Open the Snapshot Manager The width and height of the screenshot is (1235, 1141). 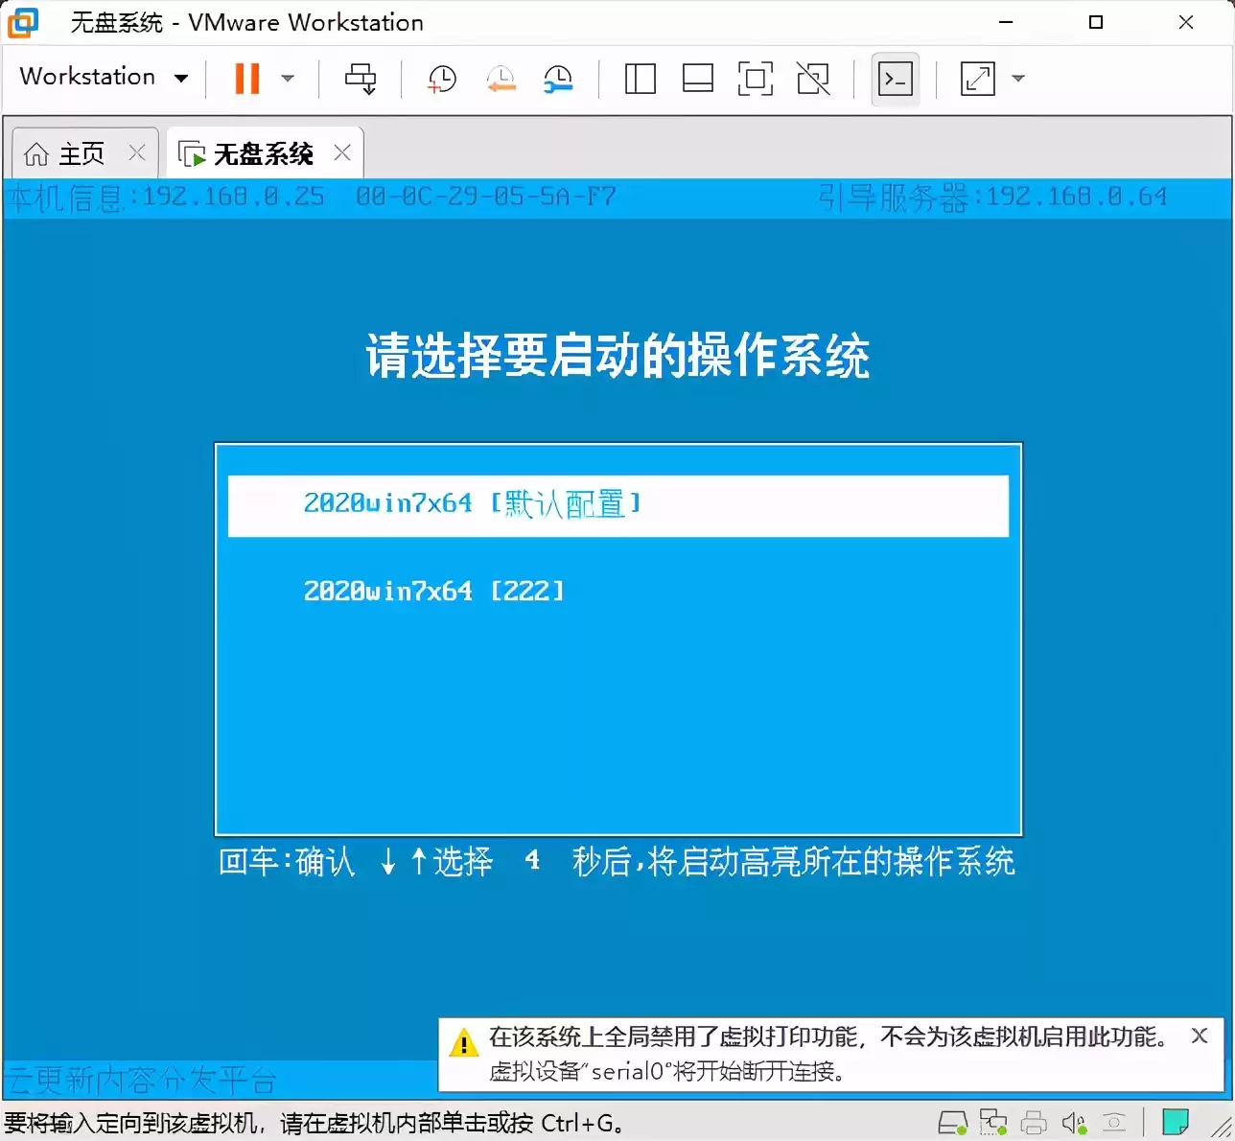click(x=559, y=78)
